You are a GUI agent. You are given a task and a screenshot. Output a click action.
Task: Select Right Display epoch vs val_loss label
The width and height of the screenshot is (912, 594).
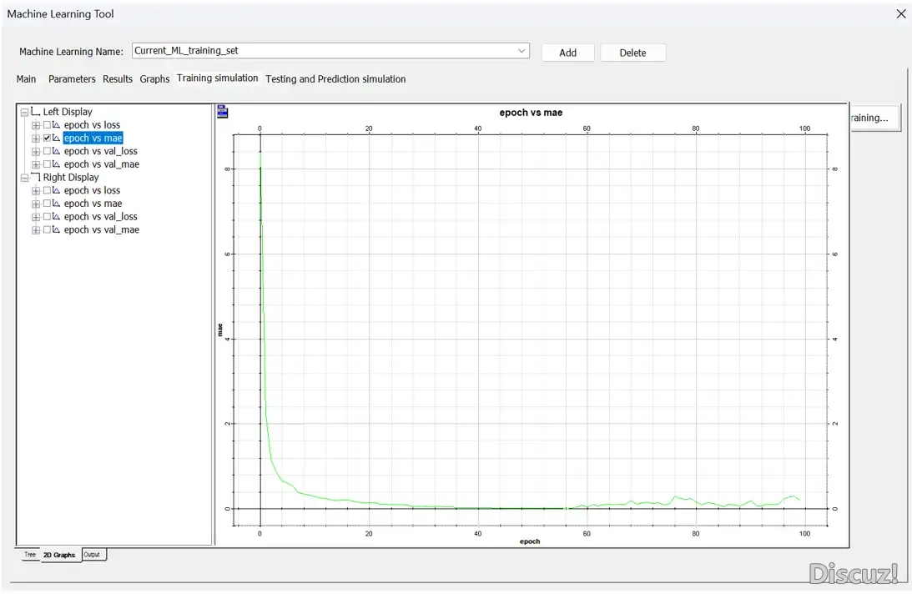(101, 216)
